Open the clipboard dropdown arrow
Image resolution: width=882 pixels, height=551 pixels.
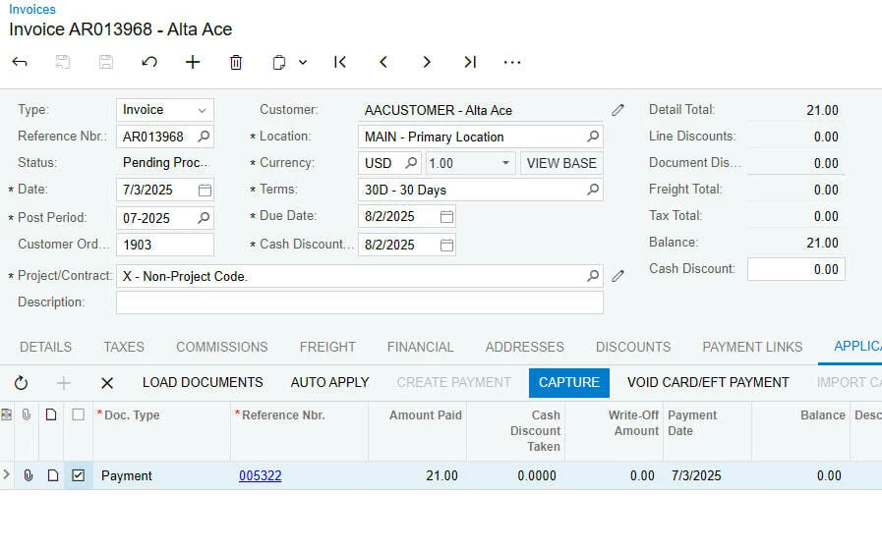point(303,62)
